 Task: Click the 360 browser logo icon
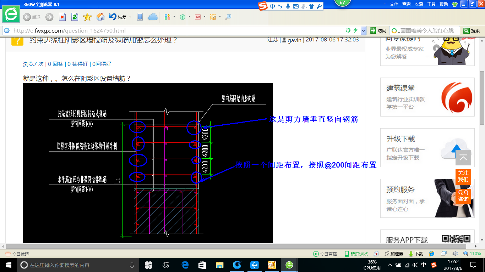[11, 15]
